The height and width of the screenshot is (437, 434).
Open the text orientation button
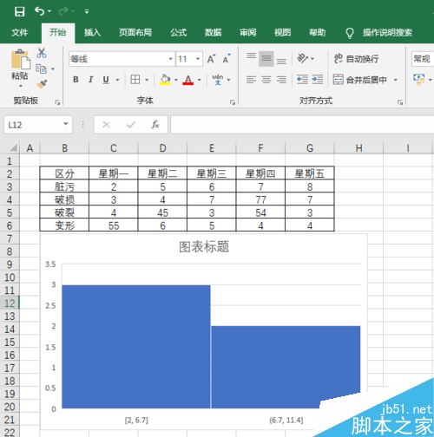coord(303,59)
